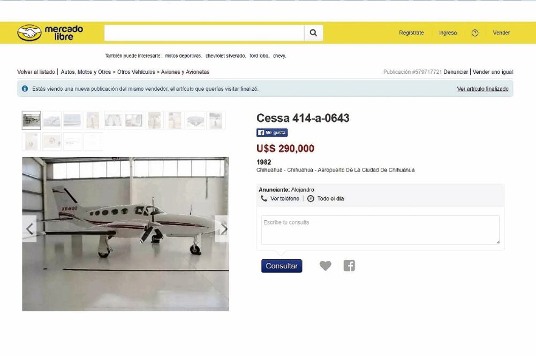Viewport: 536px width, 356px height.
Task: Show next photo with right arrow
Action: pos(223,229)
